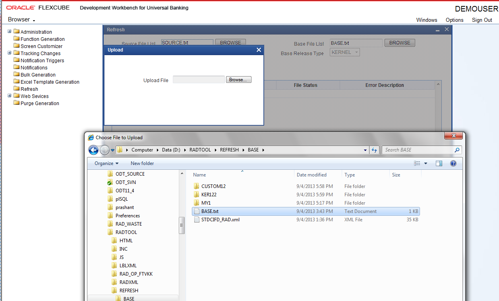Close the Refresh window
Image resolution: width=499 pixels, height=301 pixels.
(447, 29)
